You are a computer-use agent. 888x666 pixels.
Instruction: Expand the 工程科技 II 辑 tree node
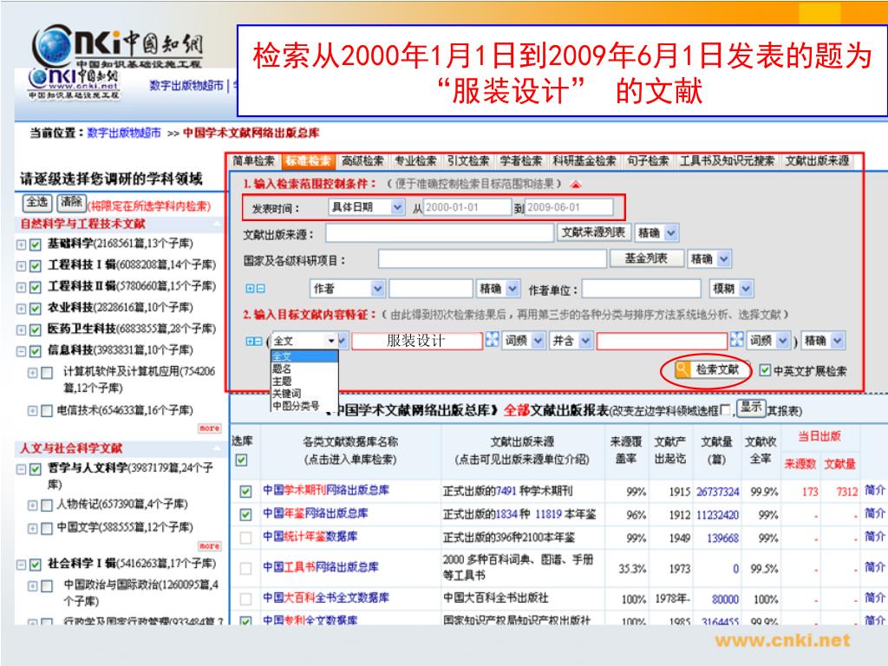pyautogui.click(x=21, y=287)
